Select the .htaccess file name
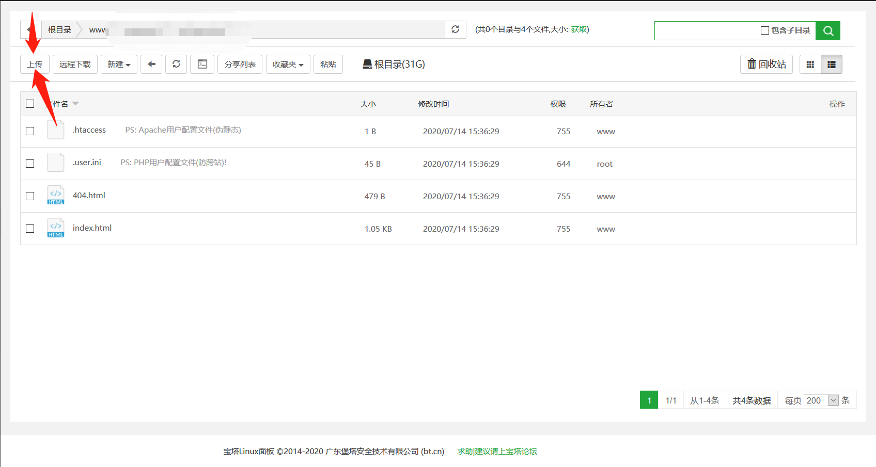This screenshot has width=876, height=467. click(89, 130)
